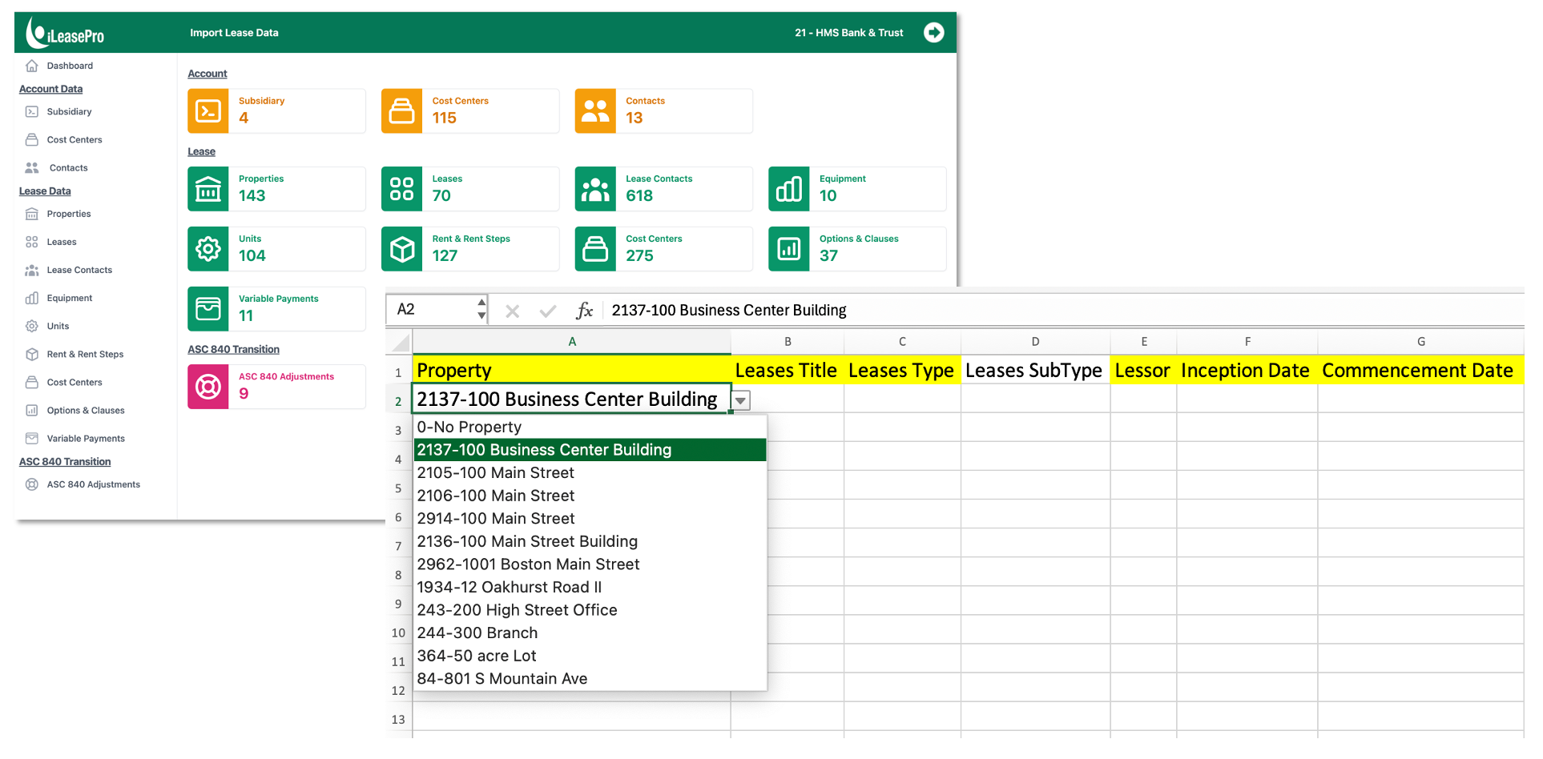Open the Properties 143 card
The image size is (1543, 759).
point(276,189)
